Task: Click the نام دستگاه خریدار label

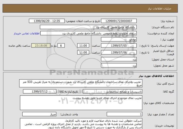Action: click(163, 27)
